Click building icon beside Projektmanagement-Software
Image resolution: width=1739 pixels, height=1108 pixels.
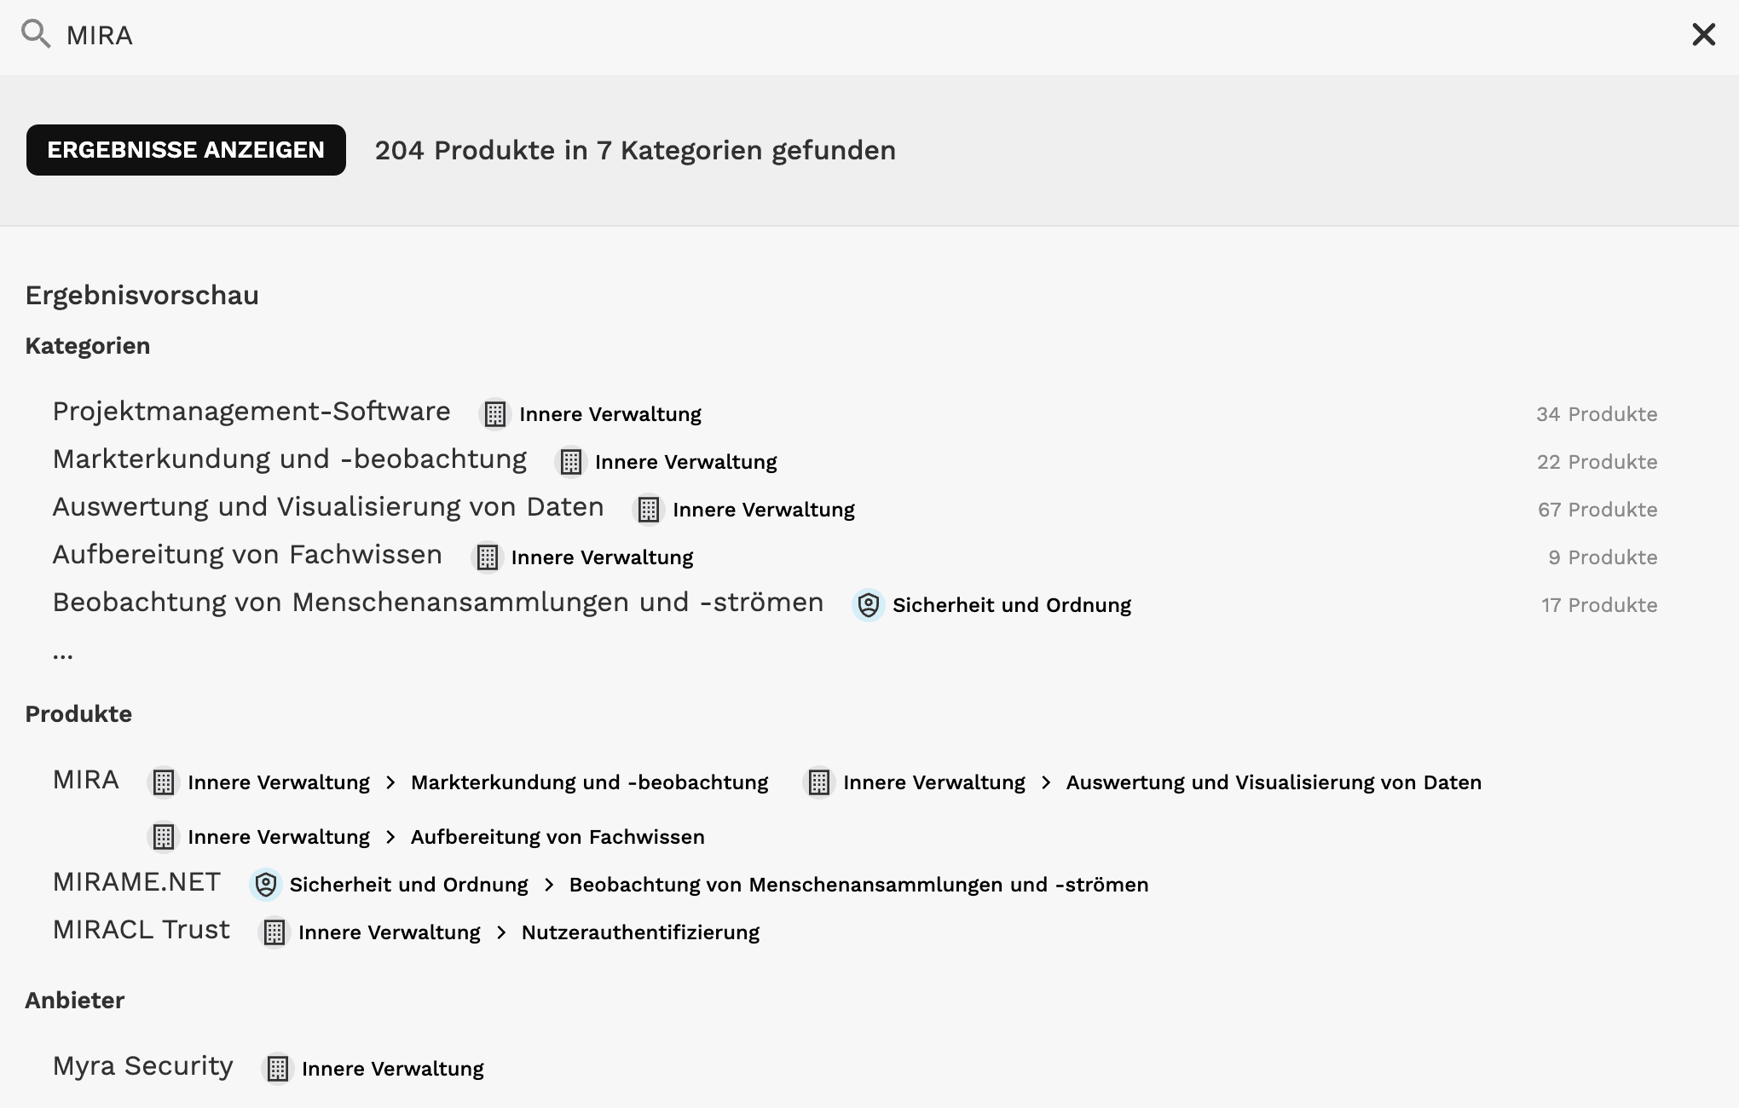pos(495,414)
